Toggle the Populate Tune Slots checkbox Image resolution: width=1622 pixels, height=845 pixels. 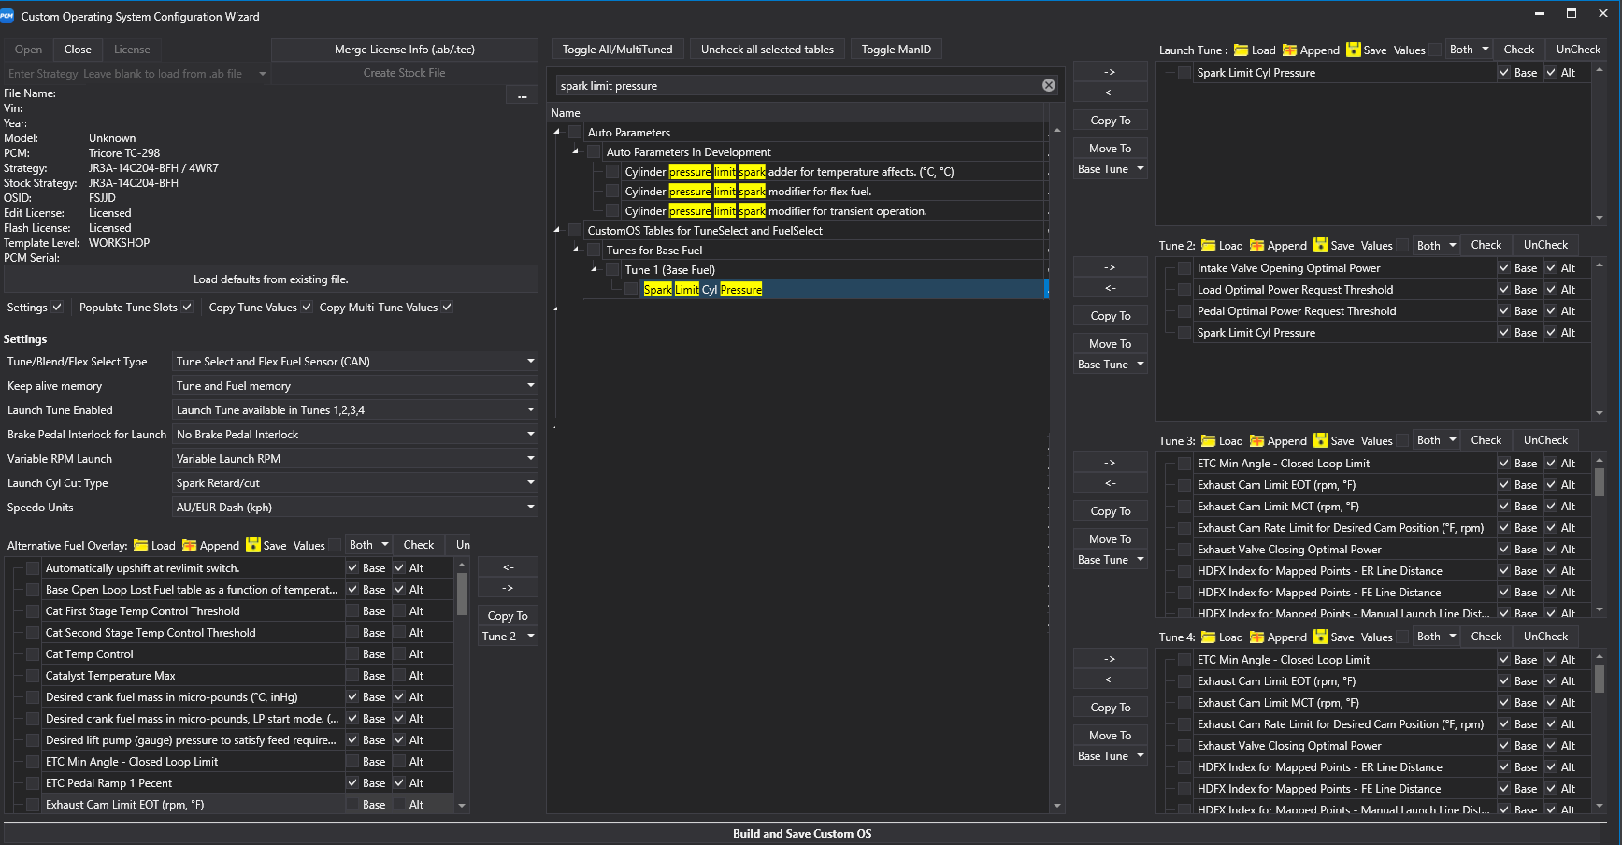(187, 308)
